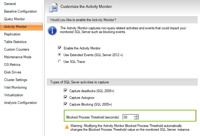Click the yellow warning triangle icon
This screenshot has width=200, height=136.
pos(67,127)
